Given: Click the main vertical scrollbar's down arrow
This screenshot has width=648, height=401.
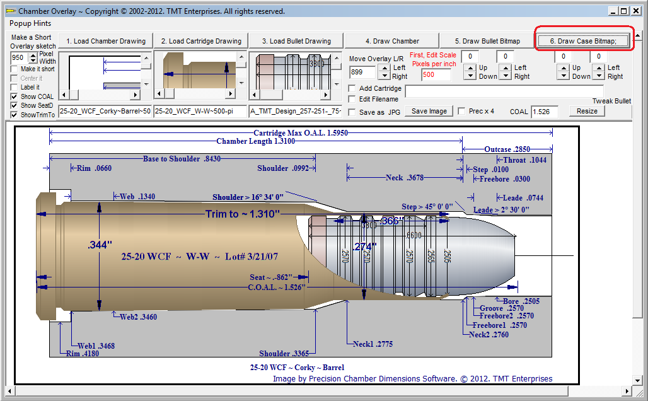Looking at the screenshot, I should [x=637, y=380].
